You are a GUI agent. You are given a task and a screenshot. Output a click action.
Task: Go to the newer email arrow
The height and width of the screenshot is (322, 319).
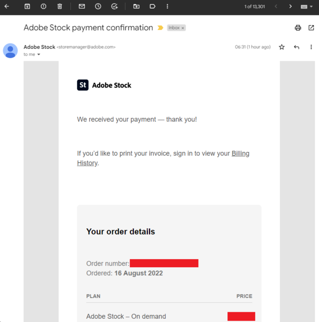(276, 6)
